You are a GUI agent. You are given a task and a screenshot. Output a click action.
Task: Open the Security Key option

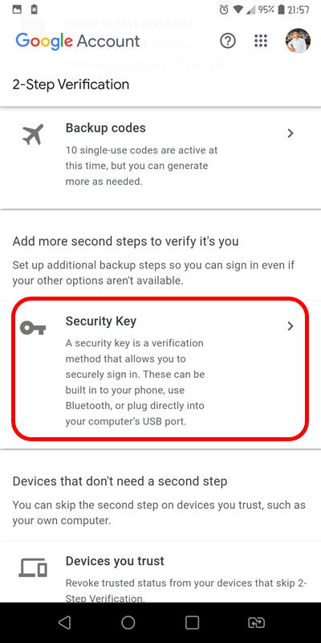coord(160,369)
